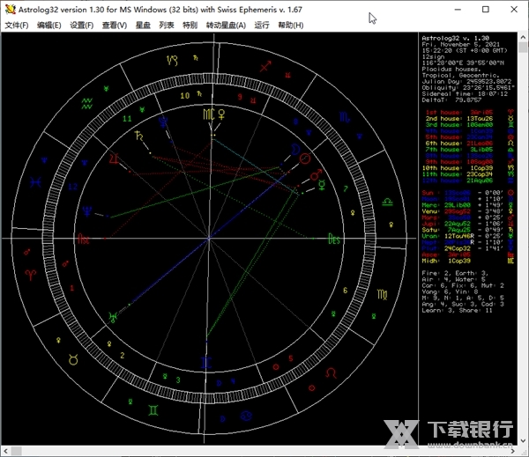This screenshot has height=457, width=529.
Task: Click the large blue Pluto symbol inside chart
Action: tap(164, 122)
